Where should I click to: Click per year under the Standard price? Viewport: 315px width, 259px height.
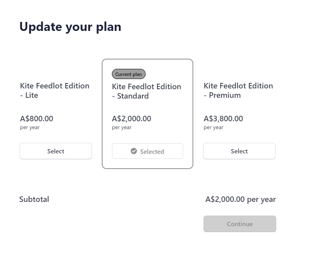(122, 128)
